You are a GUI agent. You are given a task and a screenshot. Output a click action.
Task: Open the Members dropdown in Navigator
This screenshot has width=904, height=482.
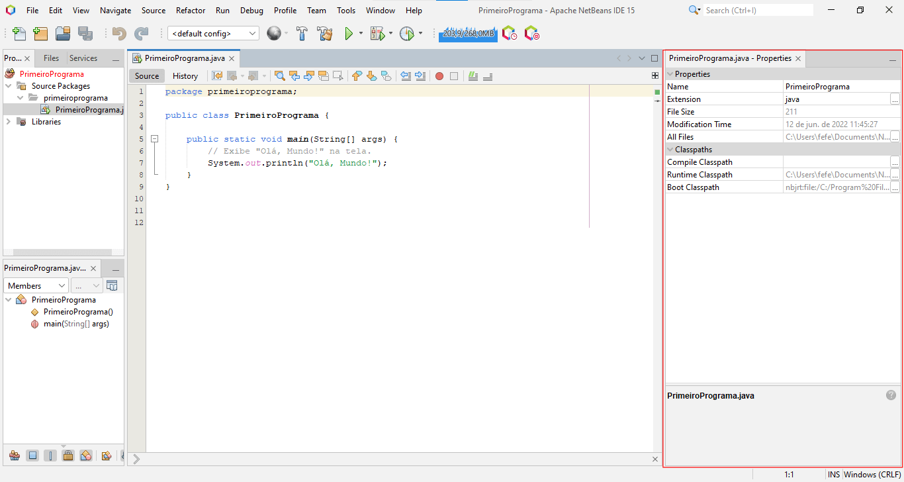[36, 285]
